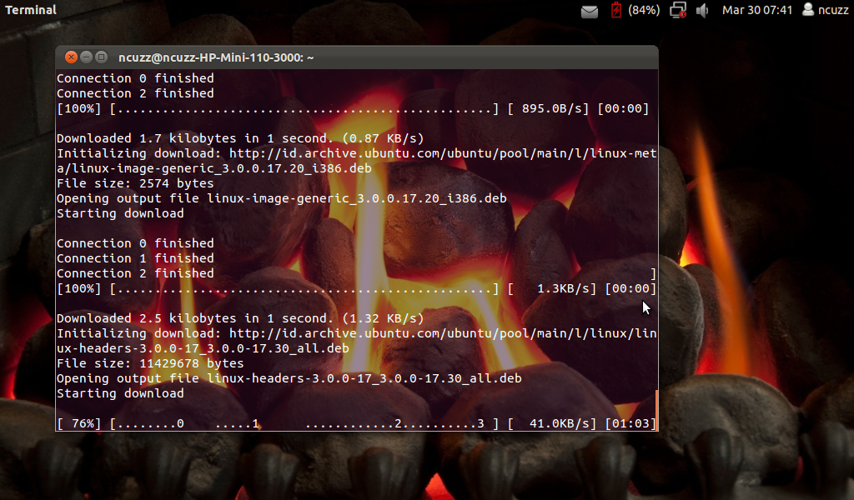
Task: Click the [01:03] remaining time value
Action: 630,423
